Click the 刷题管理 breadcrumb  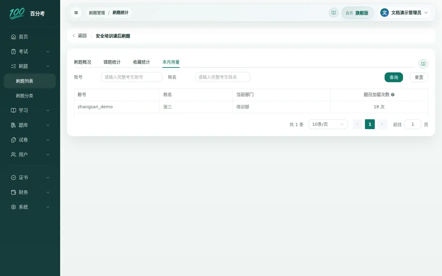[x=97, y=13]
